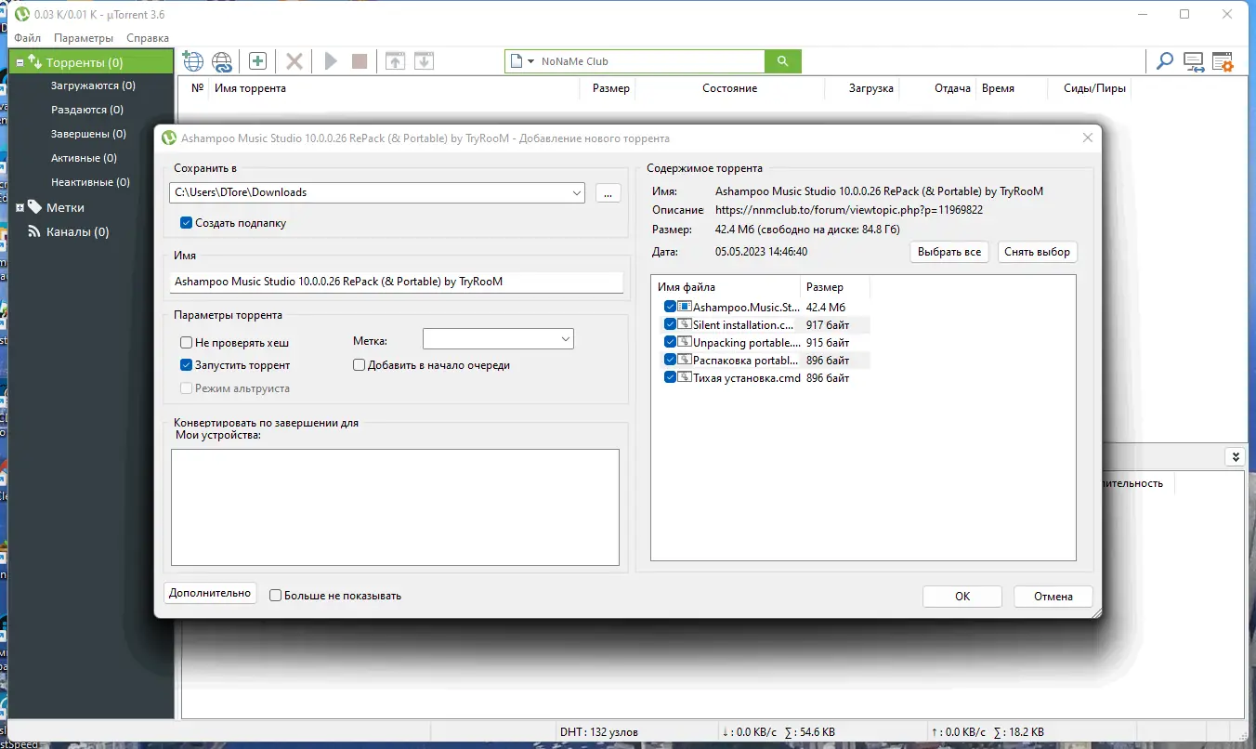The height and width of the screenshot is (749, 1256).
Task: Click the add torrent from URL globe icon
Action: point(192,61)
